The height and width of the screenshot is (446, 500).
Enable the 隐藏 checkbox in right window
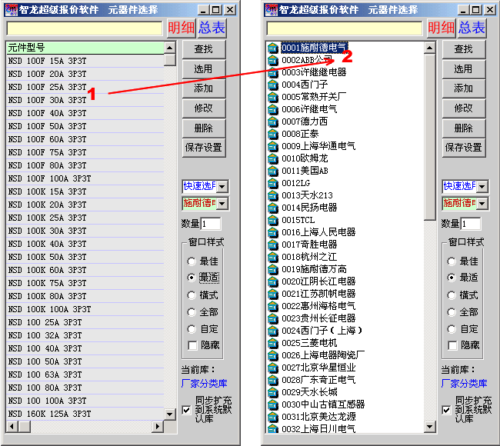pyautogui.click(x=452, y=345)
